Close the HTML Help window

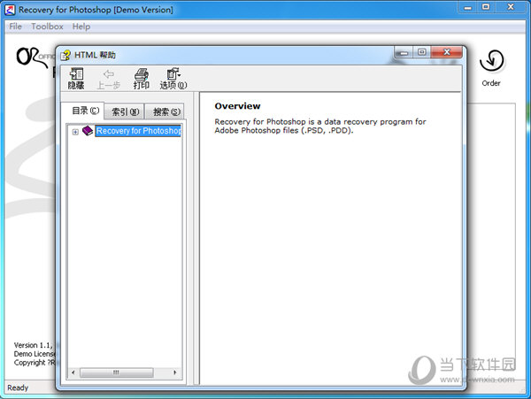click(447, 52)
